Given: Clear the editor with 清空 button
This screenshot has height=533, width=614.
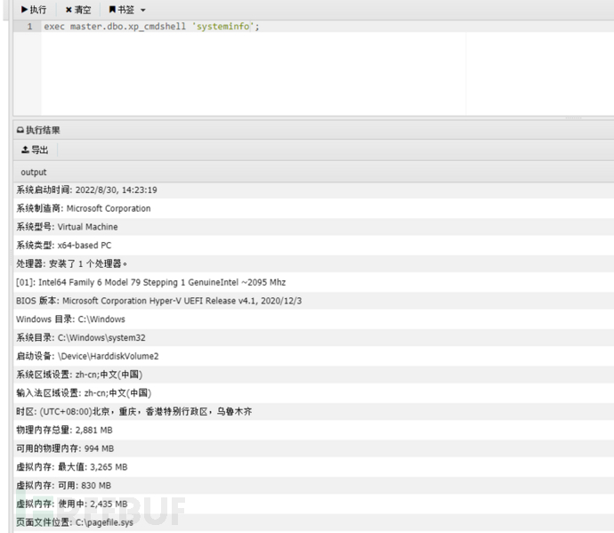Looking at the screenshot, I should [78, 10].
